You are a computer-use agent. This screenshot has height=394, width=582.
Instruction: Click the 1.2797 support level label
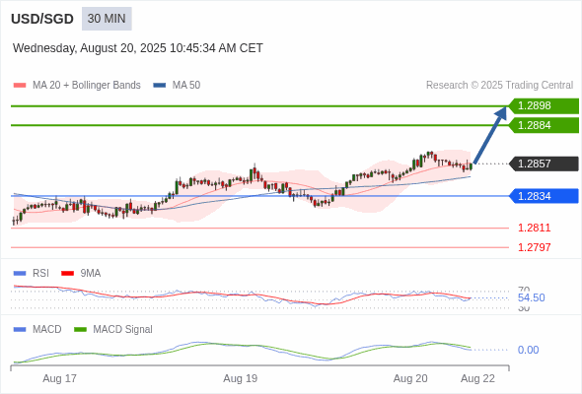coord(534,247)
